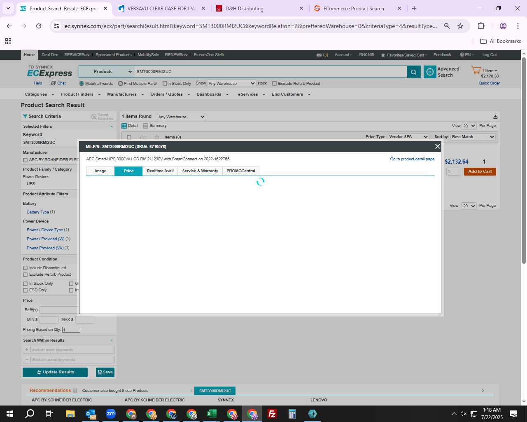Bookmark this page with star icon
This screenshot has width=527, height=422.
460,26
